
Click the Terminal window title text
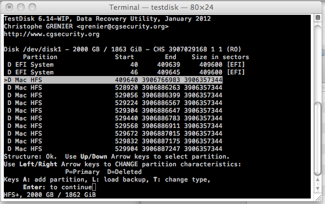(x=161, y=7)
